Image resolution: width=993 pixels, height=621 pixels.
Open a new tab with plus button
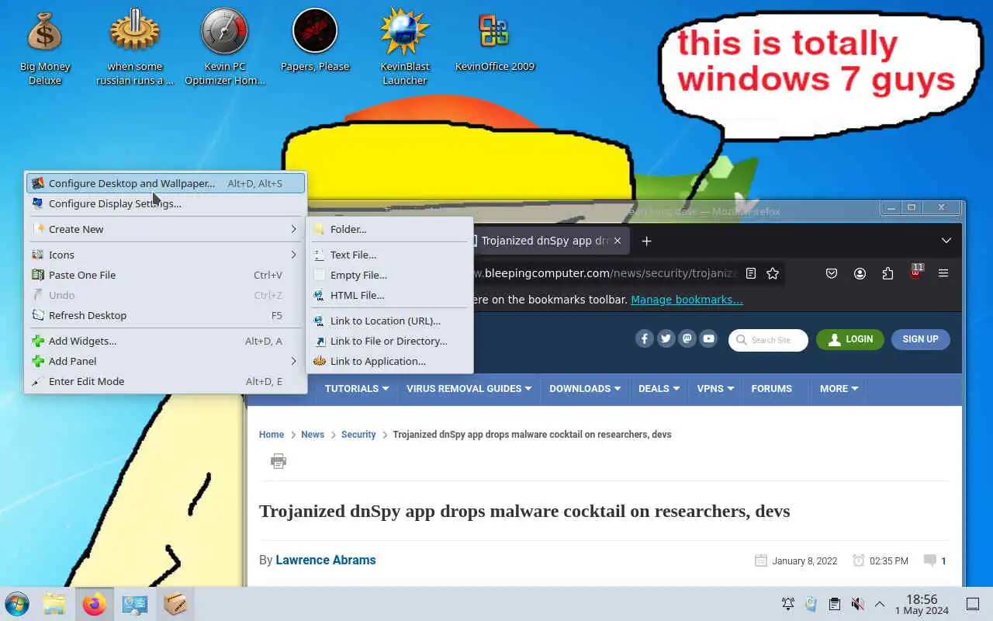646,241
